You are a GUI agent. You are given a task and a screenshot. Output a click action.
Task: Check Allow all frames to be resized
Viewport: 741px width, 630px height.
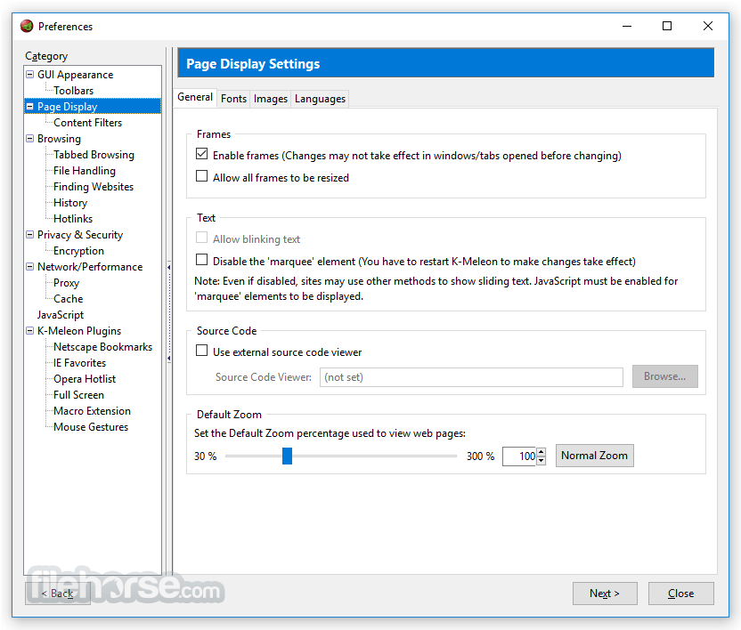pyautogui.click(x=202, y=176)
